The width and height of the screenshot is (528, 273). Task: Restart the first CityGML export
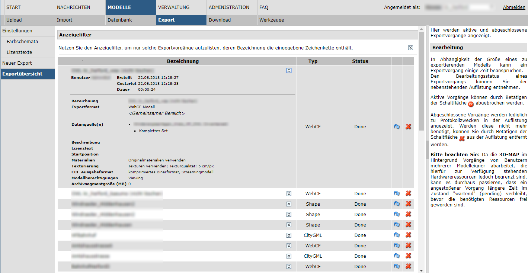point(397,235)
